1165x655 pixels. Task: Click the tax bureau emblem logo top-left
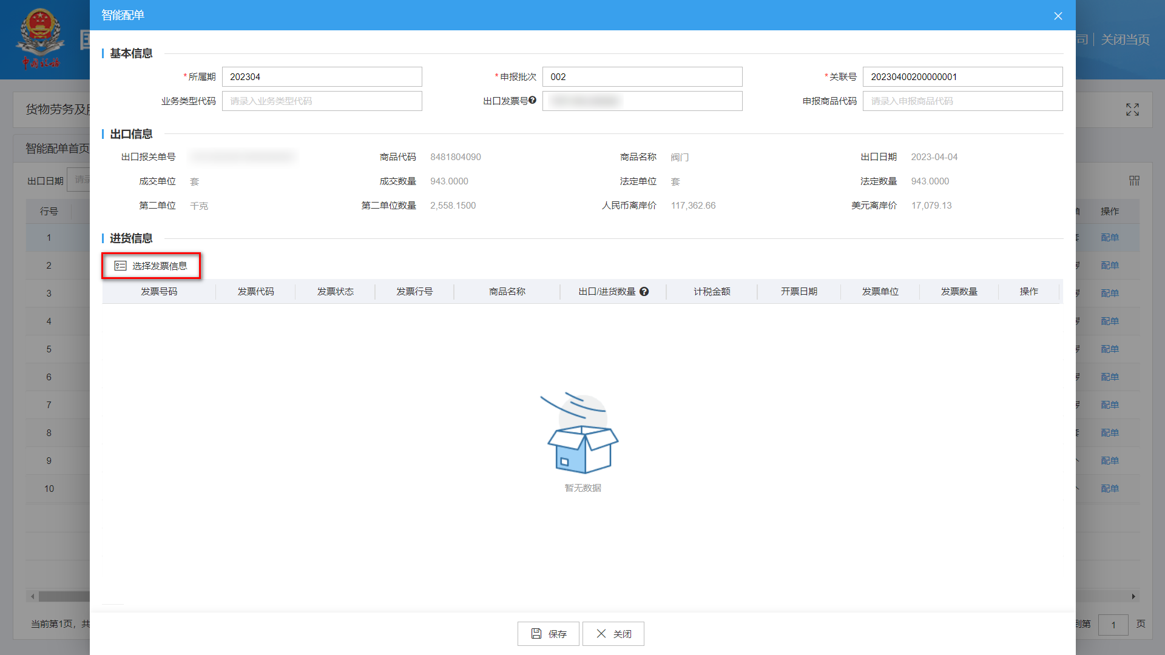41,36
